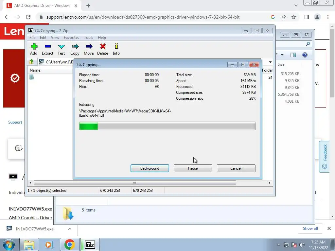
Task: Pause the extraction
Action: 193,168
